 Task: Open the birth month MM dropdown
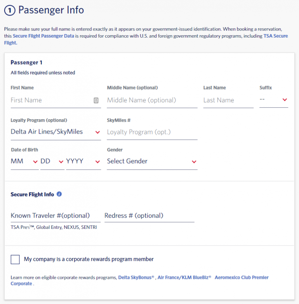(x=24, y=161)
